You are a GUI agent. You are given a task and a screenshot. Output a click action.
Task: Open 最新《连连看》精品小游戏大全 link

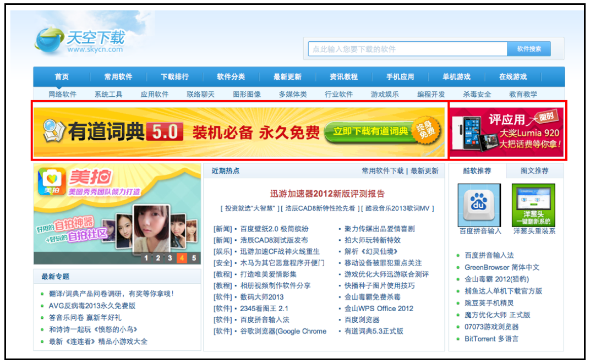point(98,341)
